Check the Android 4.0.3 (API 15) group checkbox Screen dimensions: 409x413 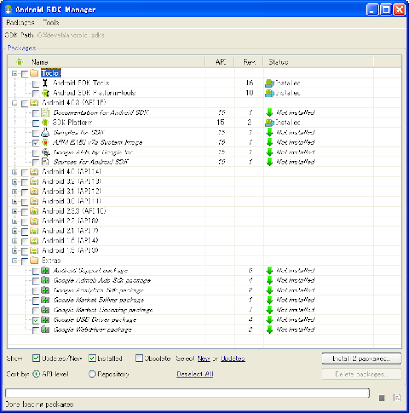(x=25, y=103)
